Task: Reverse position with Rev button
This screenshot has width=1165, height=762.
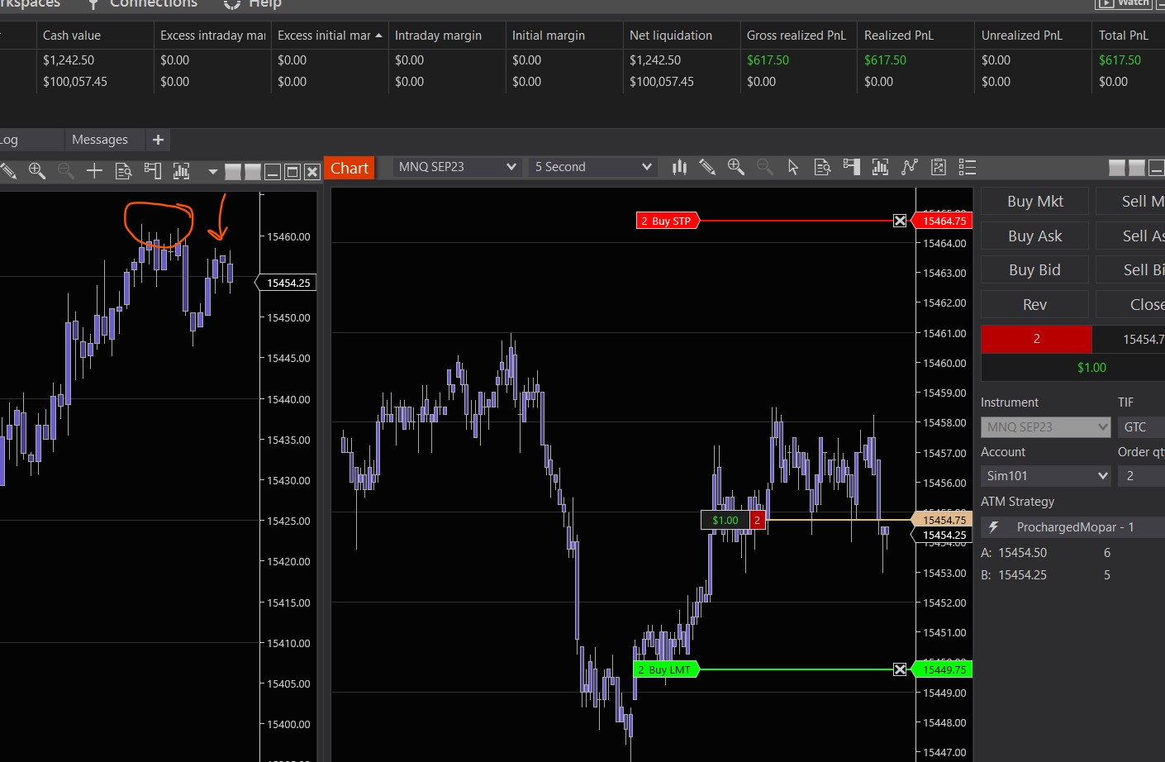Action: [1034, 305]
